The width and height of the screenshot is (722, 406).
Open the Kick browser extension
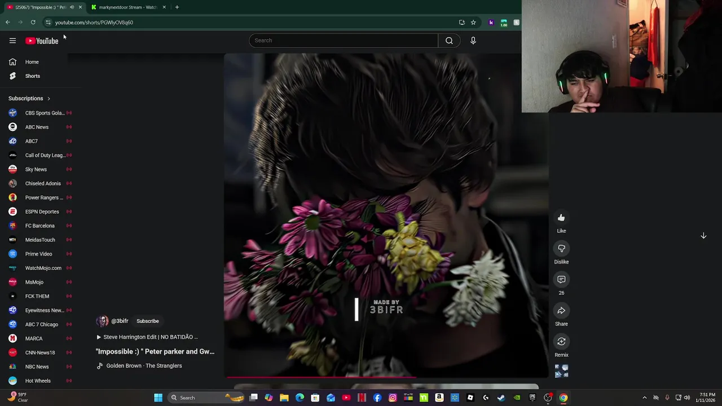[491, 23]
